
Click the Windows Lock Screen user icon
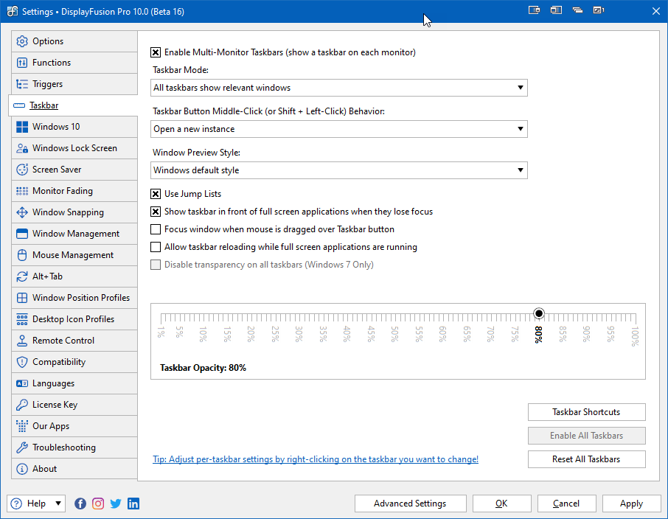pos(21,148)
